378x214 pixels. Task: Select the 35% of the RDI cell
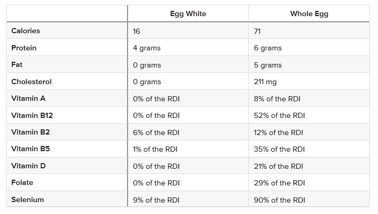point(279,149)
